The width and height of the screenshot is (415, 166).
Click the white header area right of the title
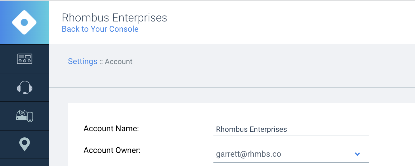click(280, 22)
